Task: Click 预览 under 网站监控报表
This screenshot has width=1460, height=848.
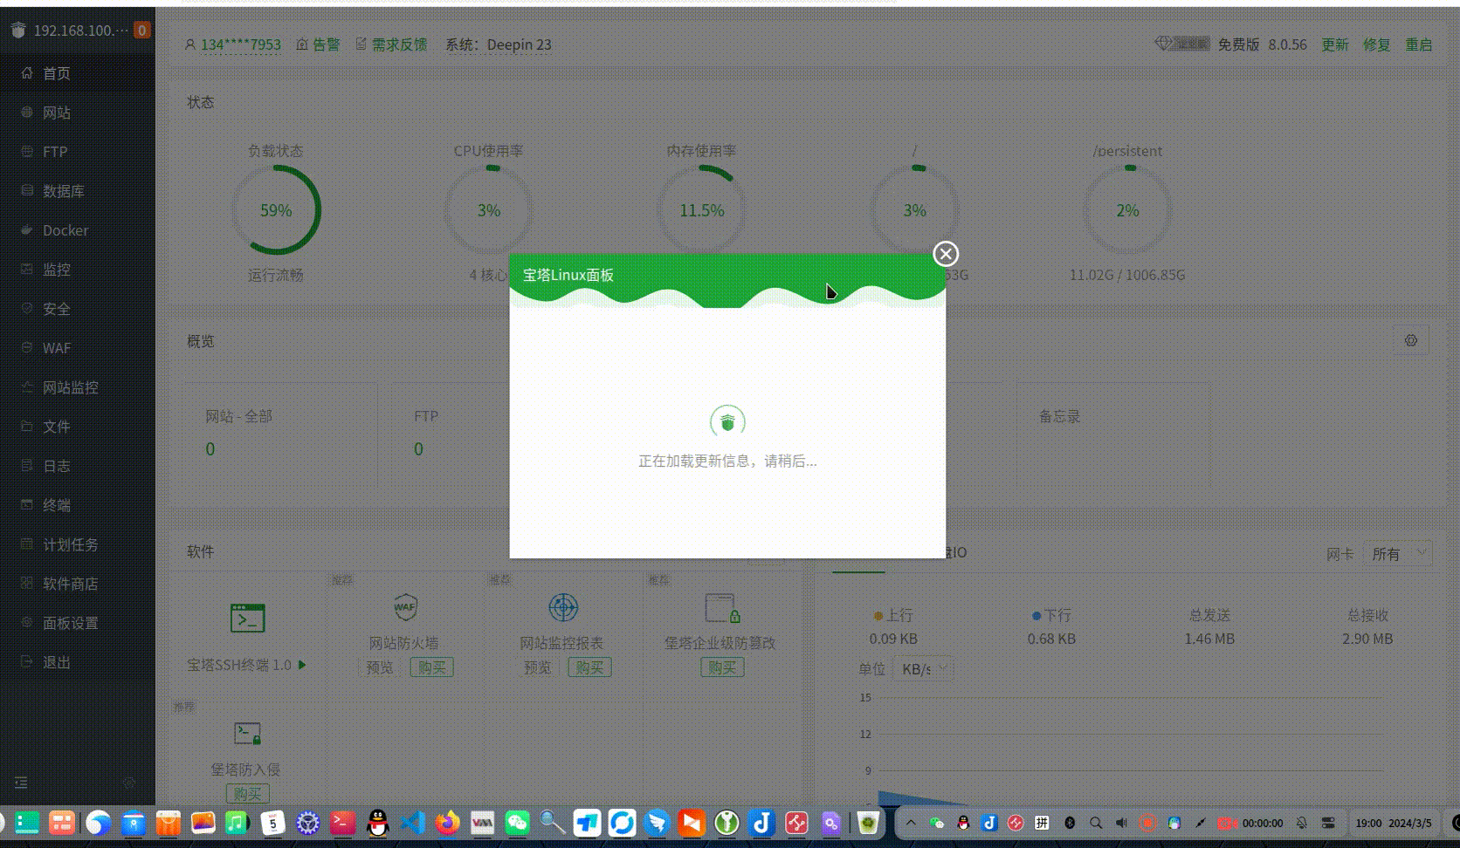Action: point(538,667)
